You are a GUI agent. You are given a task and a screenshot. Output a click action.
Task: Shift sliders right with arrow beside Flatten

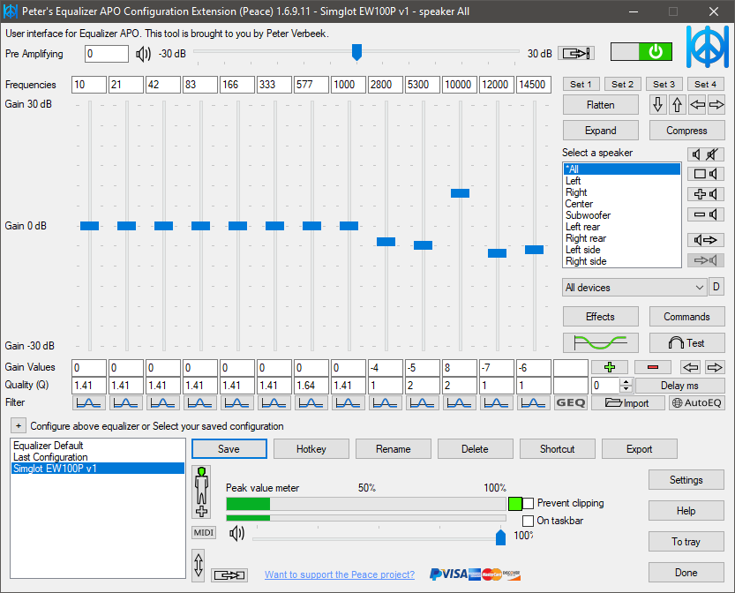716,104
